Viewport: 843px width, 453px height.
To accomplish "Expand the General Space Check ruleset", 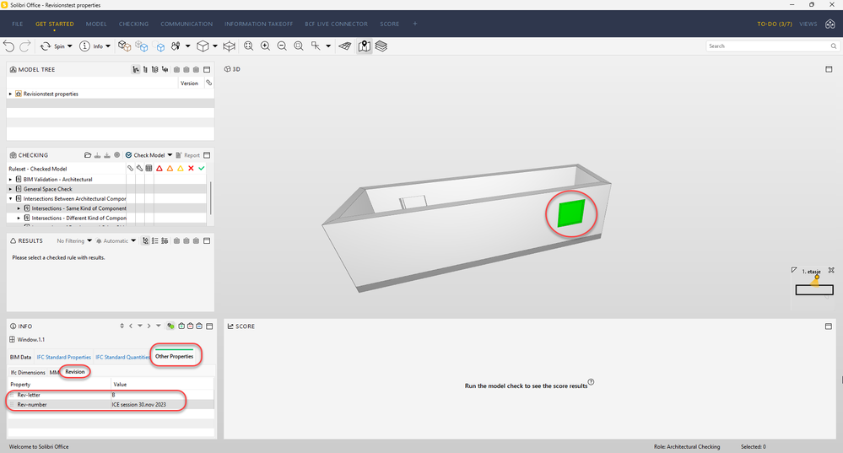I will [x=10, y=189].
